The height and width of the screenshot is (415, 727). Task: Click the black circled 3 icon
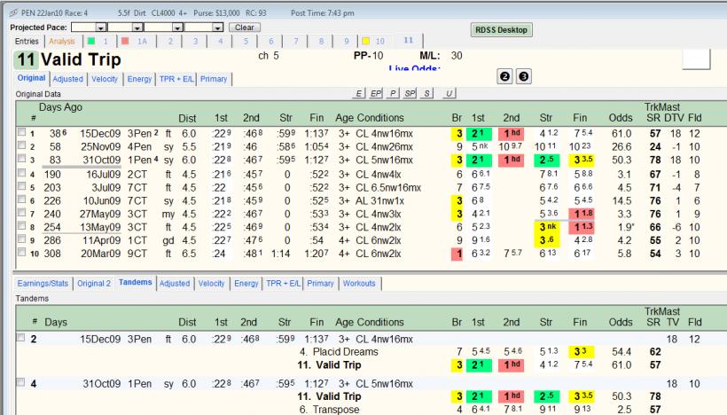523,76
